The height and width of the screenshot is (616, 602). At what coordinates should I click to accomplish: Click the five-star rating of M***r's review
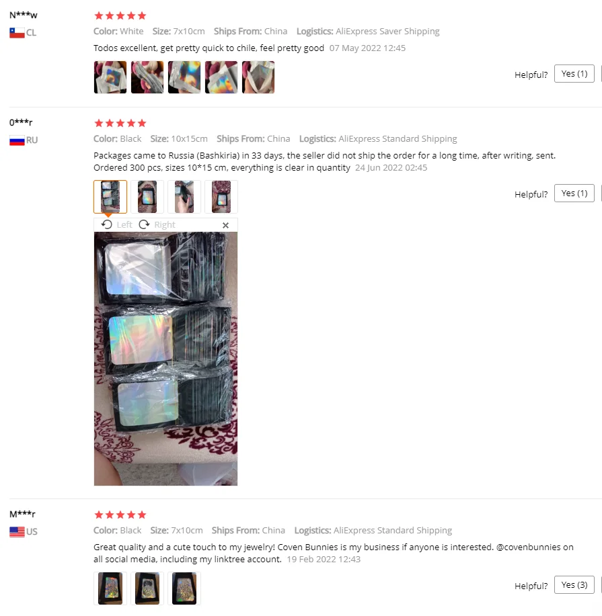click(x=120, y=515)
